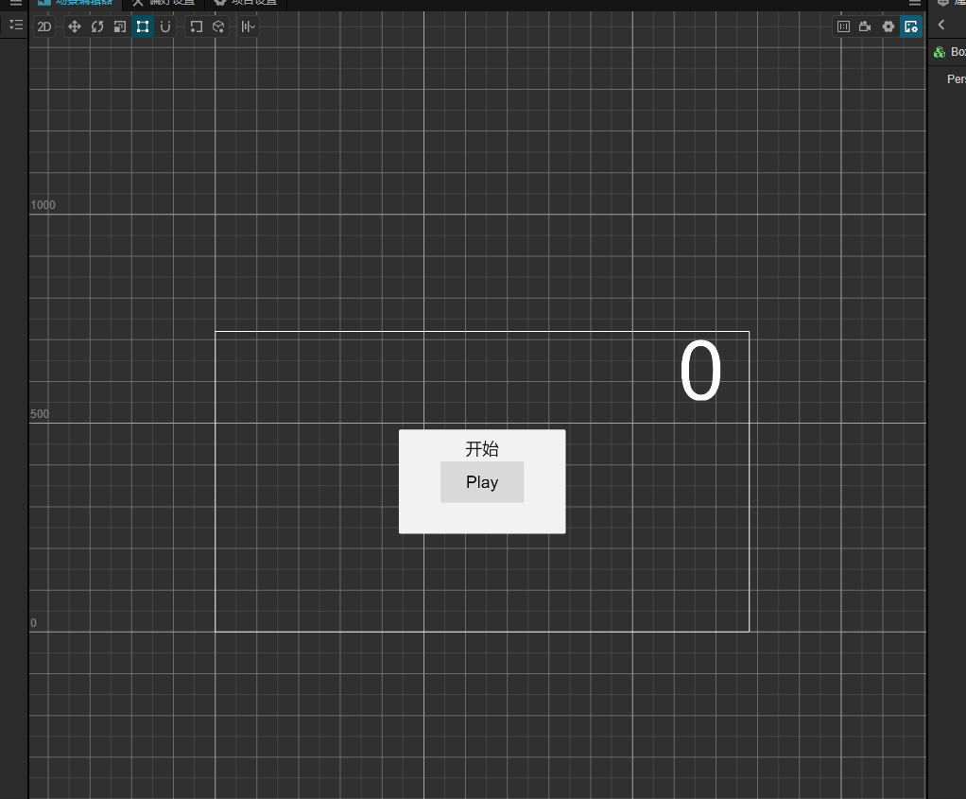
Task: Click the hierarchy list icon in left panel
Action: pyautogui.click(x=16, y=25)
